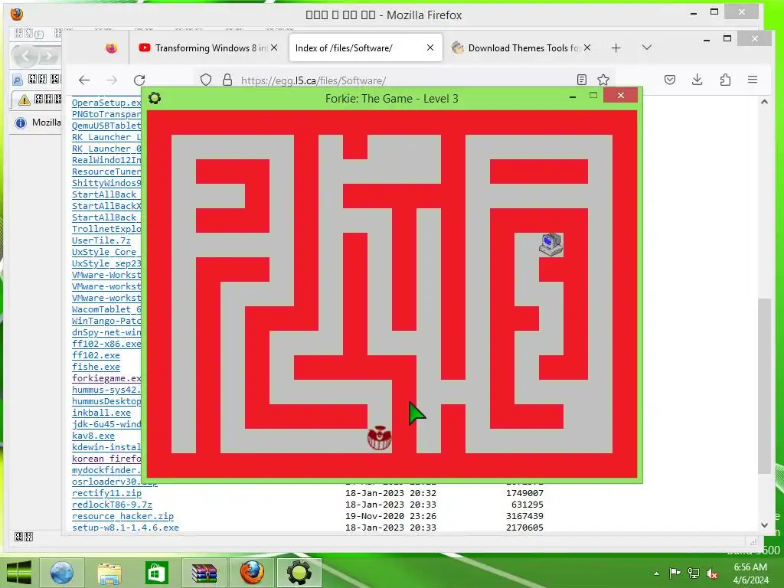
Task: Click the back arrow in Firefox toolbar
Action: 84,80
